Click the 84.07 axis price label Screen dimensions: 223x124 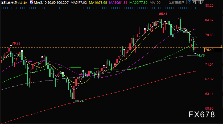coord(209,20)
